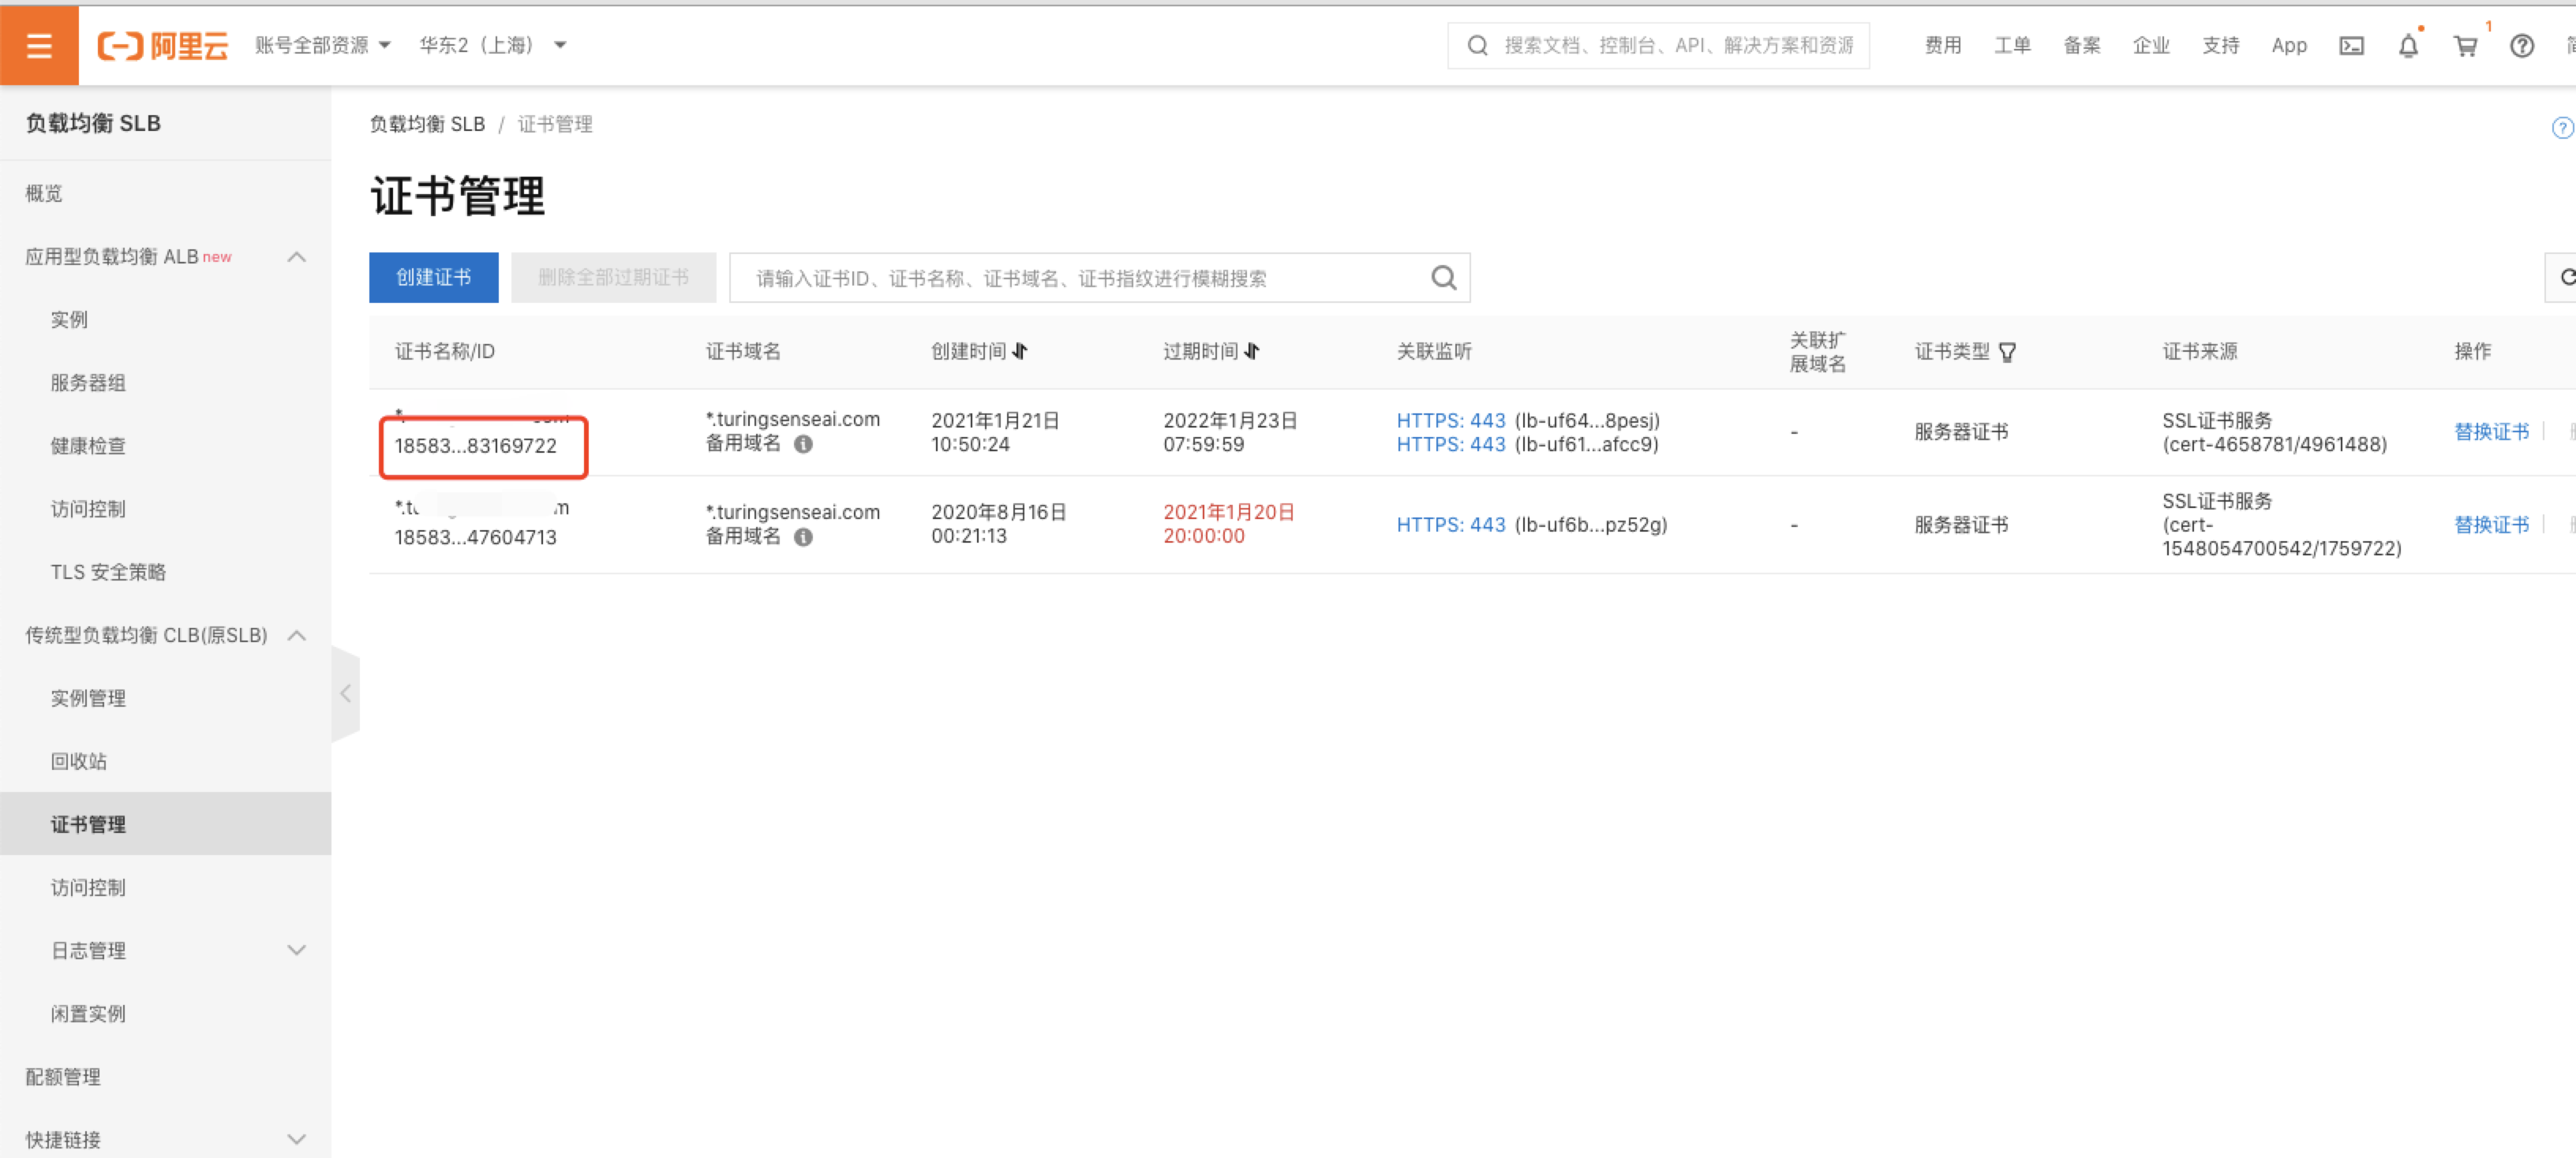2576x1158 pixels.
Task: Collapse the left sidebar handle
Action: click(345, 693)
